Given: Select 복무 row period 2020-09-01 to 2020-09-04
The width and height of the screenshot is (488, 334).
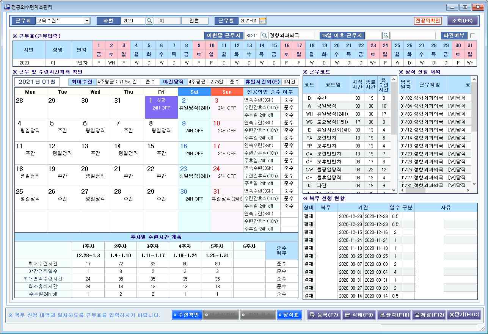Looking at the screenshot, I should point(390,272).
